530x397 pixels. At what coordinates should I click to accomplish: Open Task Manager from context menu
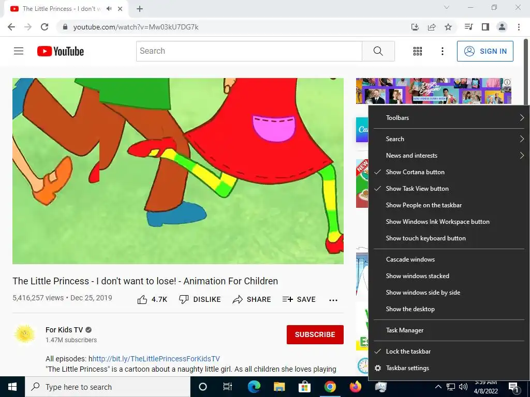(449, 330)
